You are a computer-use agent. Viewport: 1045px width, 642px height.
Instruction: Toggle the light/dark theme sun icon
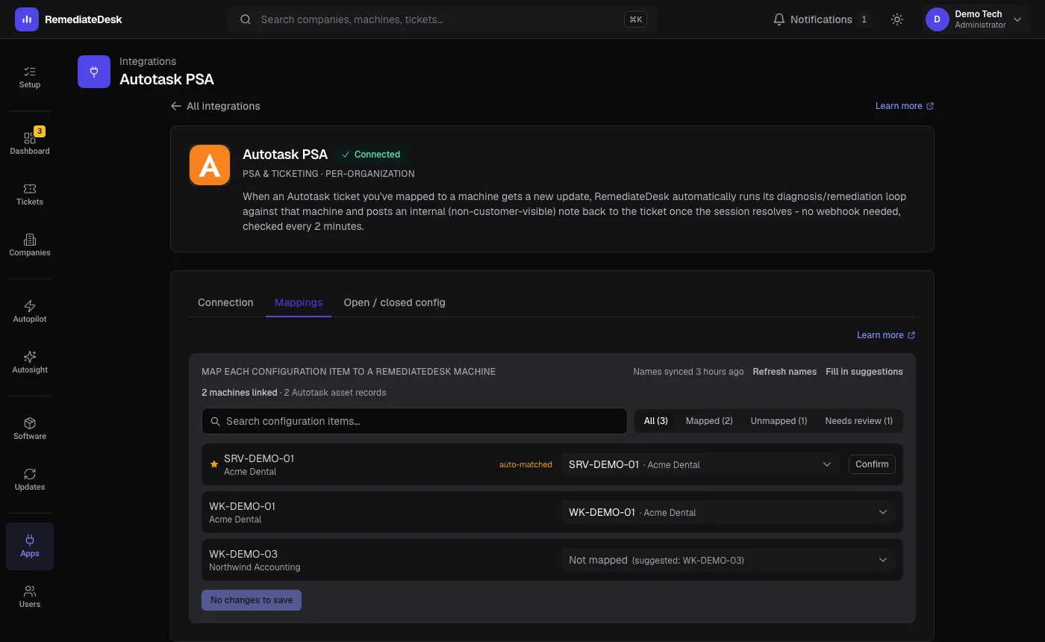coord(897,19)
